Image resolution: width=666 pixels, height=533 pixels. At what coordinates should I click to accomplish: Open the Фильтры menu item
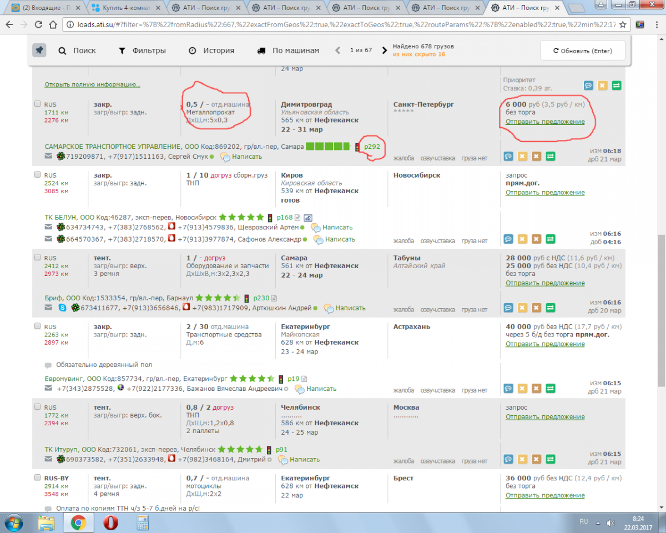pyautogui.click(x=142, y=50)
